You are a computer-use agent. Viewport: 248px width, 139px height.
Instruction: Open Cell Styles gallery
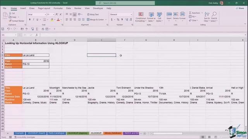159,17
